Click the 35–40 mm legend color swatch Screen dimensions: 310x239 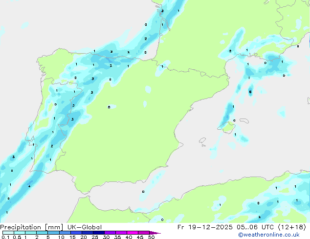click(121, 233)
